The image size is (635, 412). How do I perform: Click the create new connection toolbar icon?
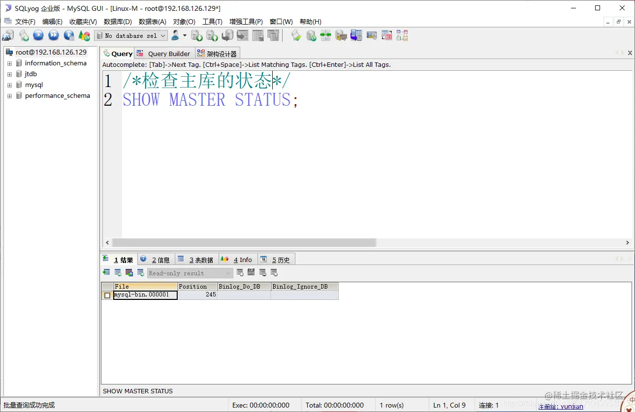point(8,35)
